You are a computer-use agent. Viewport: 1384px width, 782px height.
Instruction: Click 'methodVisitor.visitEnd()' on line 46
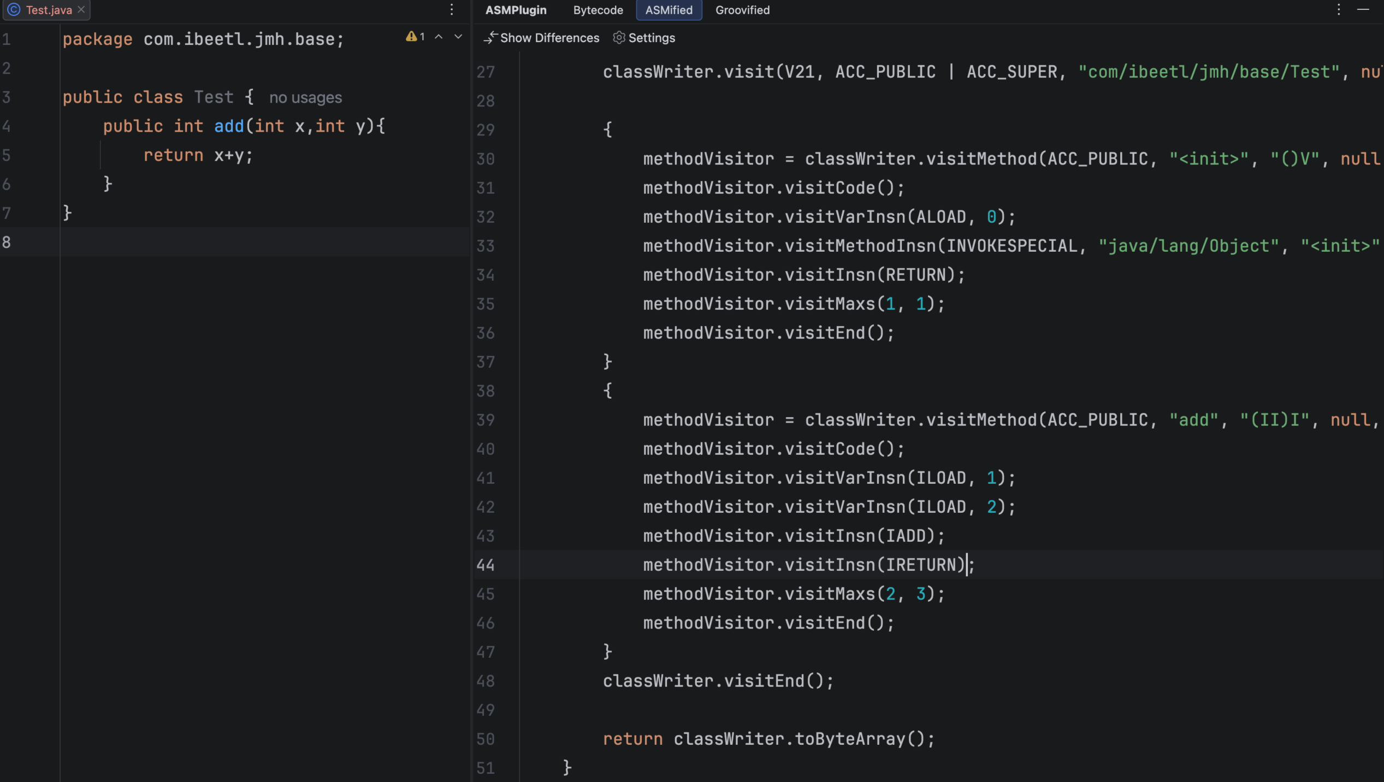pos(764,623)
